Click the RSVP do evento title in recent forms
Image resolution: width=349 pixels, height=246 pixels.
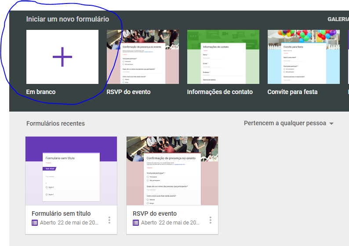click(155, 213)
